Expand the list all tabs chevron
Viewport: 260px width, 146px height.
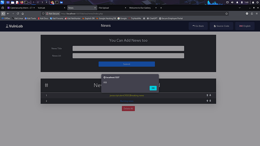(x=240, y=8)
